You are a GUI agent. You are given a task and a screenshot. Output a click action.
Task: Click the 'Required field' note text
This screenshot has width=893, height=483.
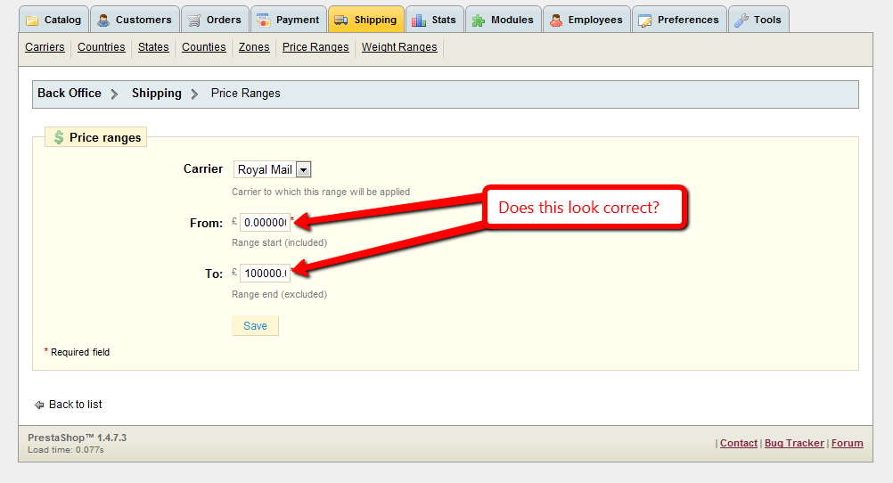(x=80, y=353)
